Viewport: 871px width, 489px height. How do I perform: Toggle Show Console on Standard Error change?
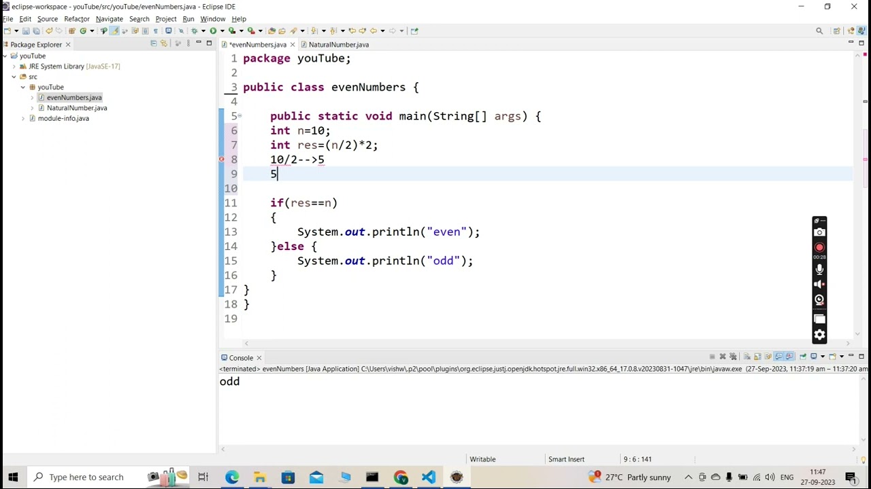coord(789,357)
